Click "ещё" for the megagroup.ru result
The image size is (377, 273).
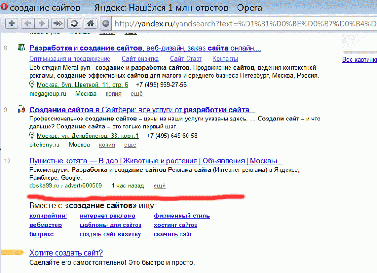pyautogui.click(x=137, y=94)
